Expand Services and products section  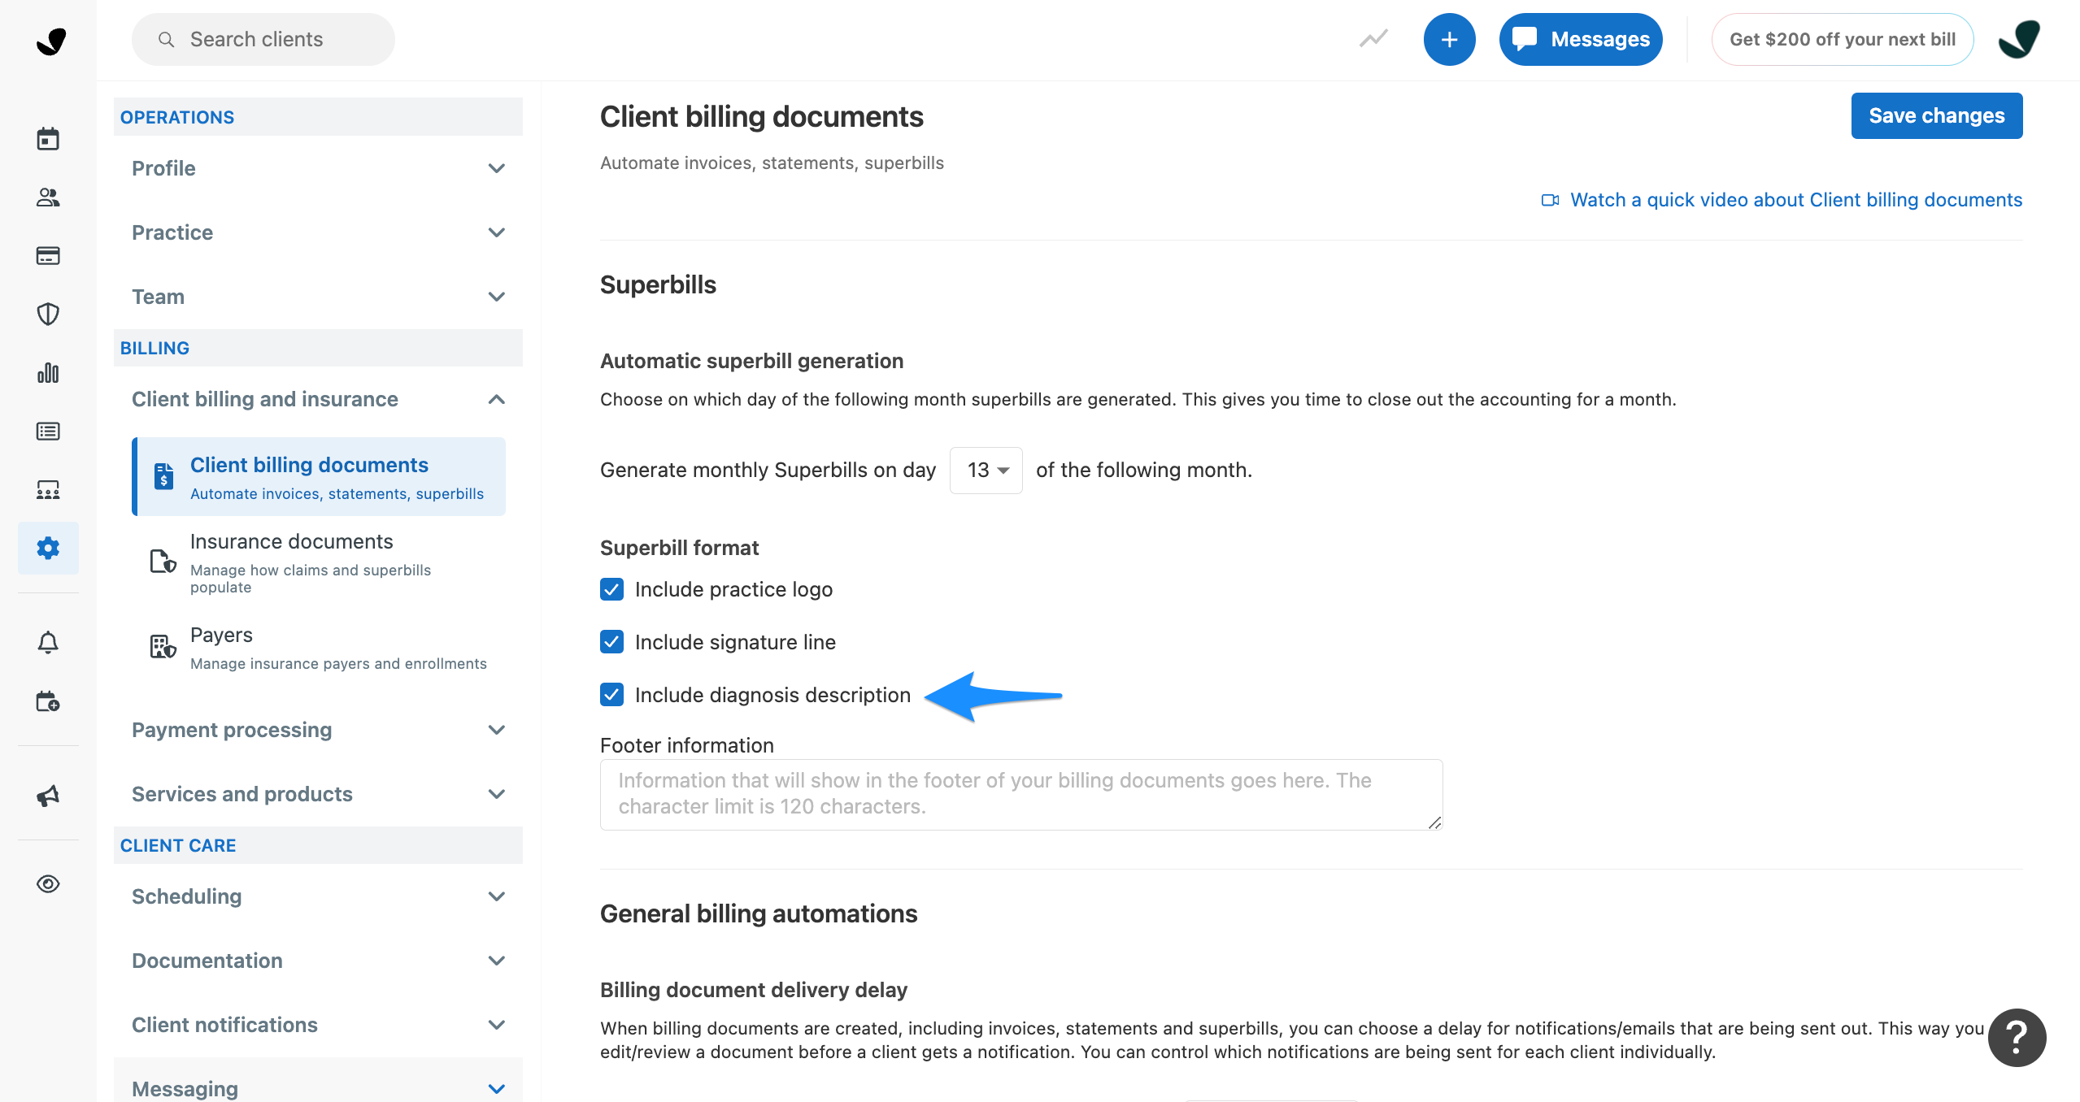click(318, 794)
